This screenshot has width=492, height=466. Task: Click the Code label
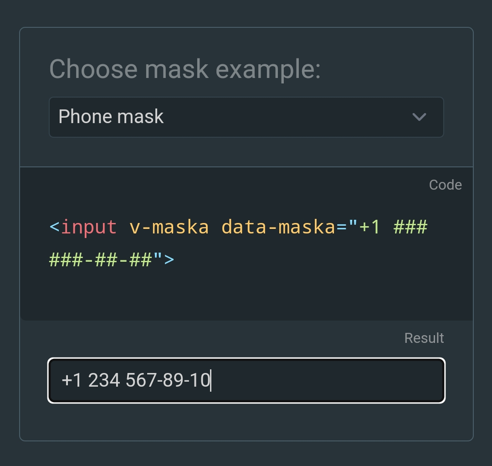tap(445, 185)
